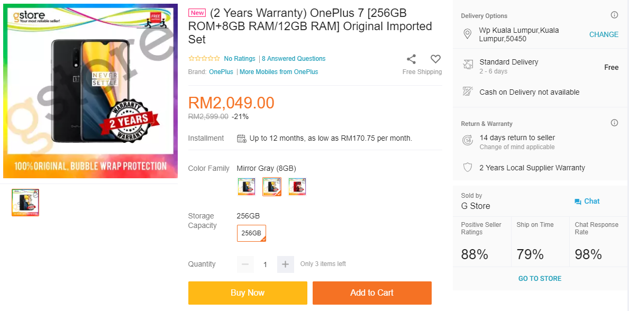This screenshot has width=629, height=311.
Task: Open the 8 Answered Questions link
Action: (294, 59)
